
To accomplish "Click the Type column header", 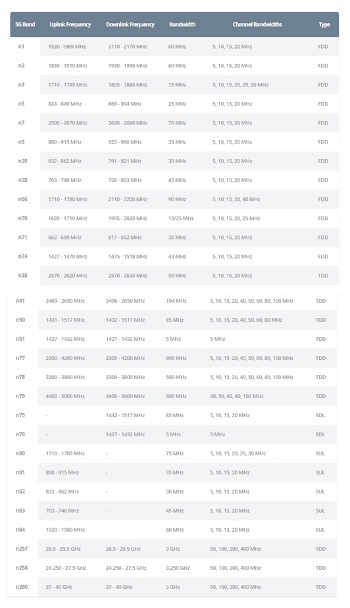I will coord(324,24).
